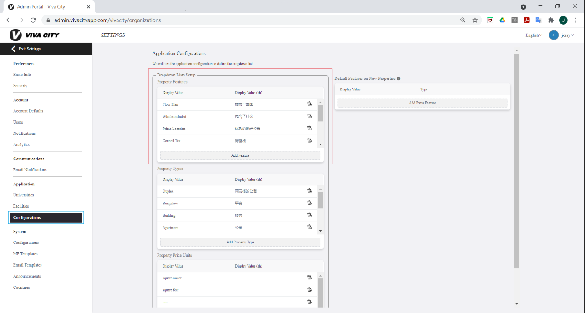Viewport: 585px width, 313px height.
Task: Delete the Floor Plan feature row
Action: [x=310, y=104]
